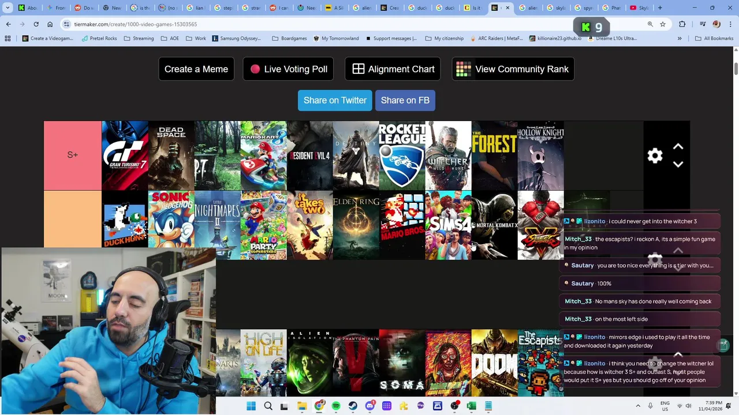Open the Work bookmarks folder
Image resolution: width=739 pixels, height=415 pixels.
tap(196, 39)
